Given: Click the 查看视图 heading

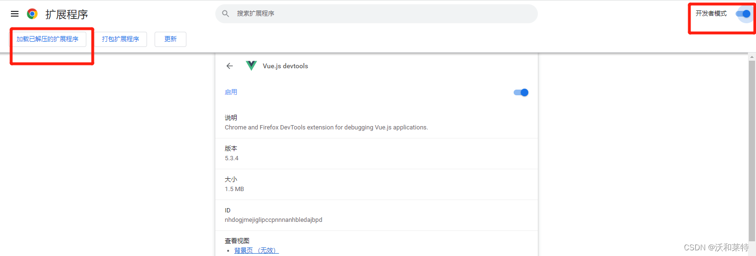Looking at the screenshot, I should pos(237,241).
